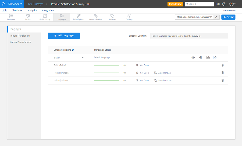Select Import Translations in sidebar

20,36
